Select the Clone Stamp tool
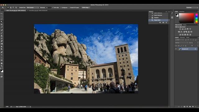Viewport: 199px width, 112px height. point(2,36)
